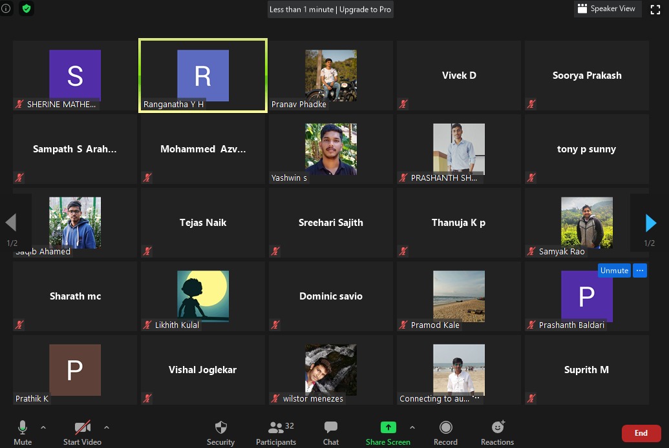Click the meeting information icon
Image resolution: width=669 pixels, height=448 pixels.
tap(6, 8)
